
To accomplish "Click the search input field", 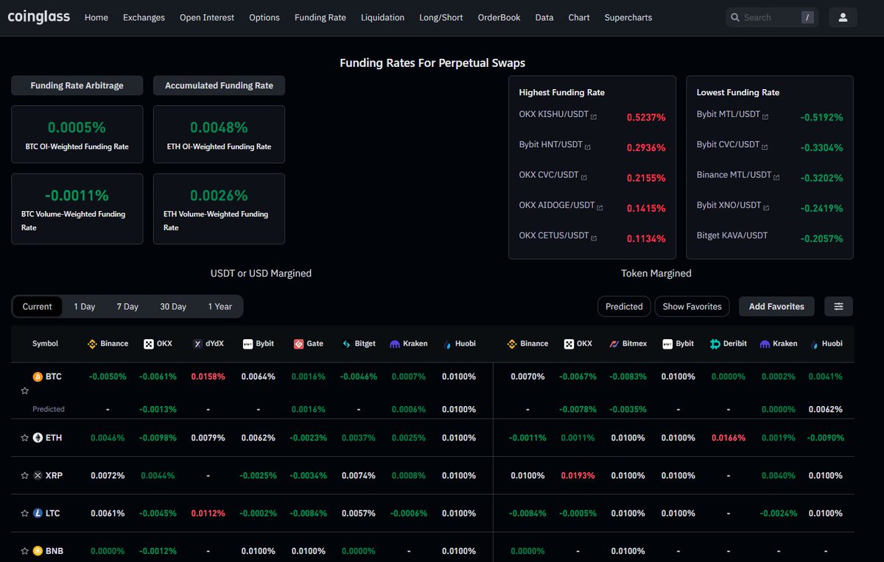I will (x=770, y=17).
